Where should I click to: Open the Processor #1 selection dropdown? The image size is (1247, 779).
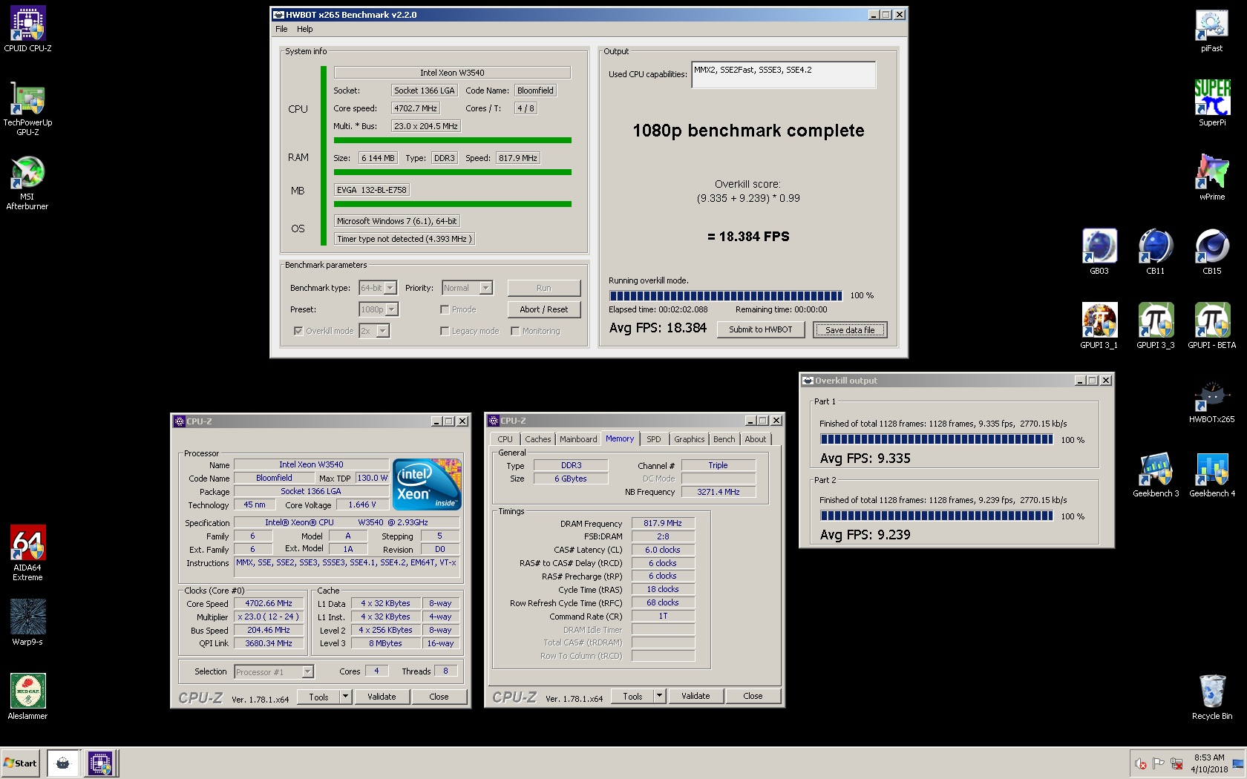coord(274,672)
